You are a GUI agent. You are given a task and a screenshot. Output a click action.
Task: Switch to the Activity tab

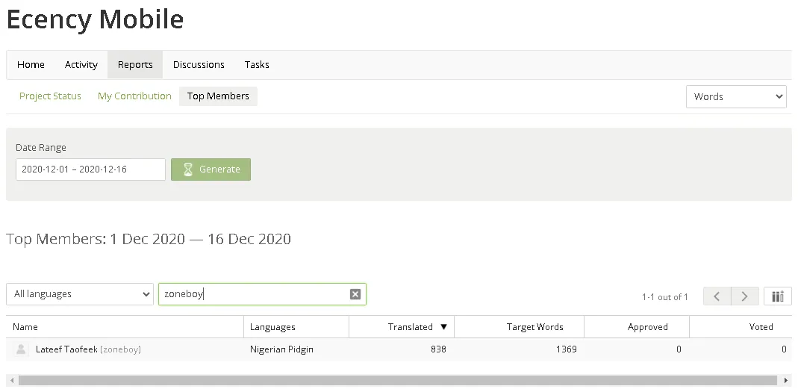(81, 65)
